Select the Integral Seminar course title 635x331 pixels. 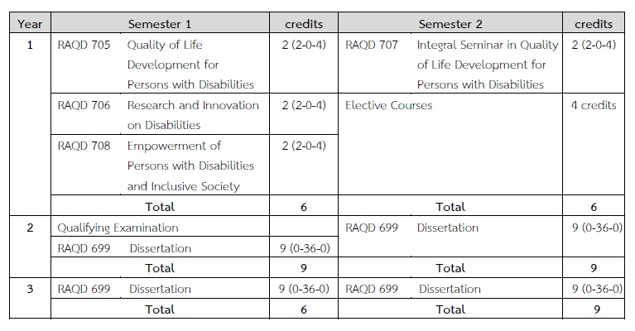point(488,65)
